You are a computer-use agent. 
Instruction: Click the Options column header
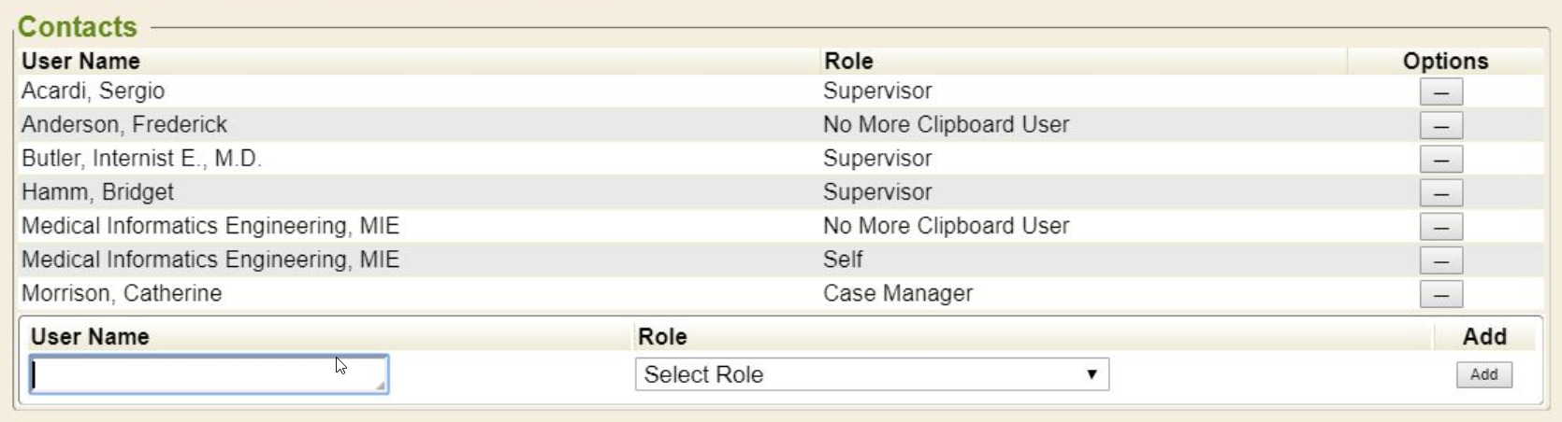pyautogui.click(x=1445, y=61)
